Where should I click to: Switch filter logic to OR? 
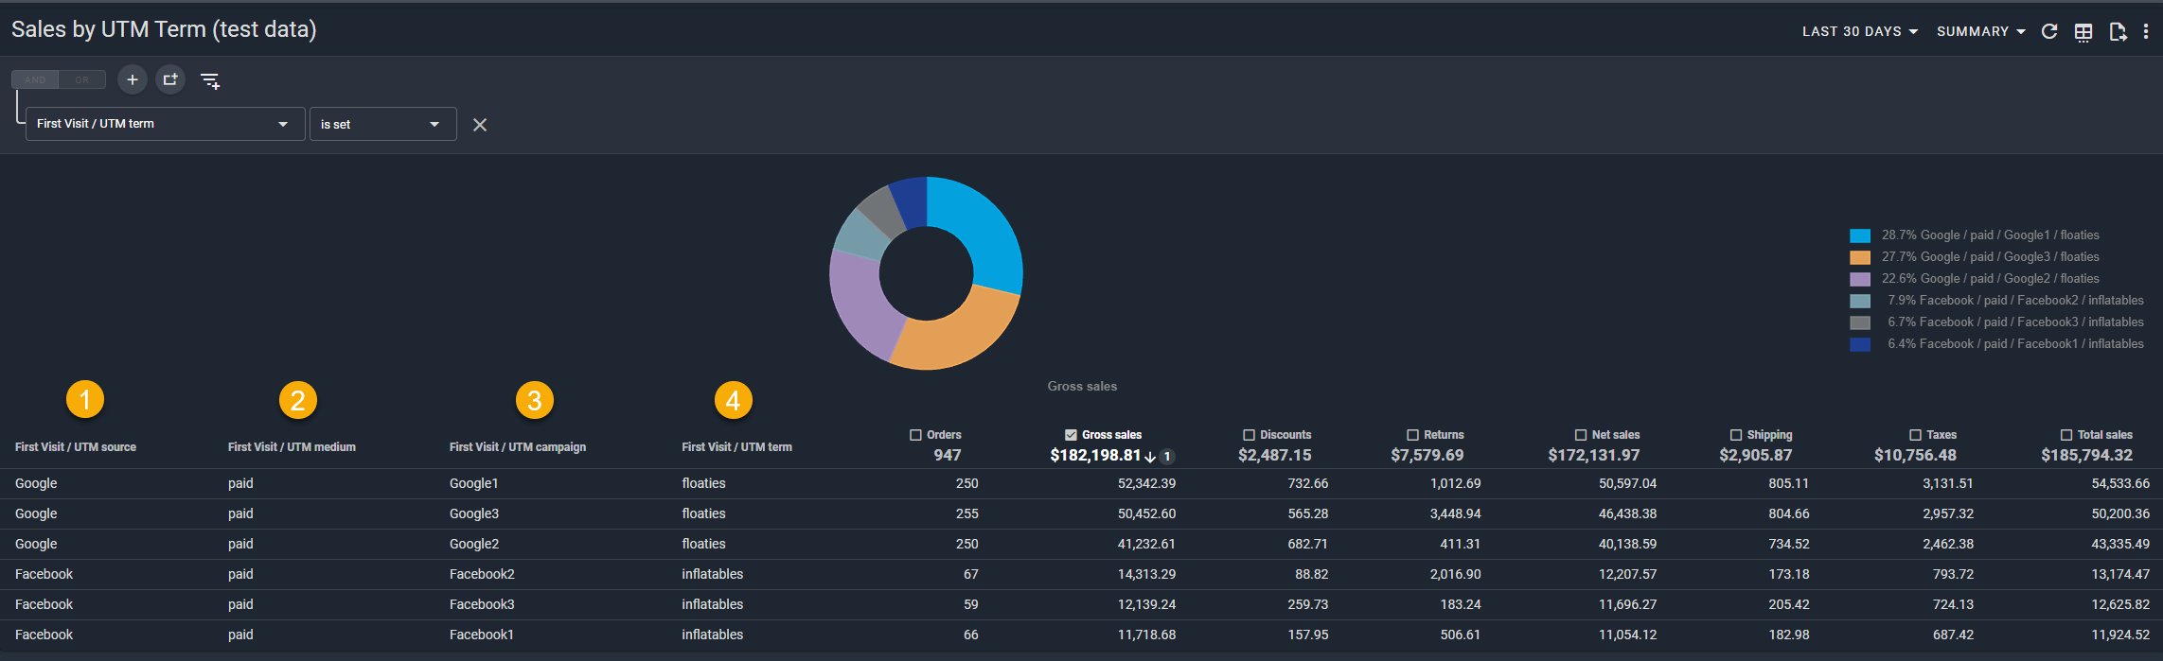[x=82, y=80]
